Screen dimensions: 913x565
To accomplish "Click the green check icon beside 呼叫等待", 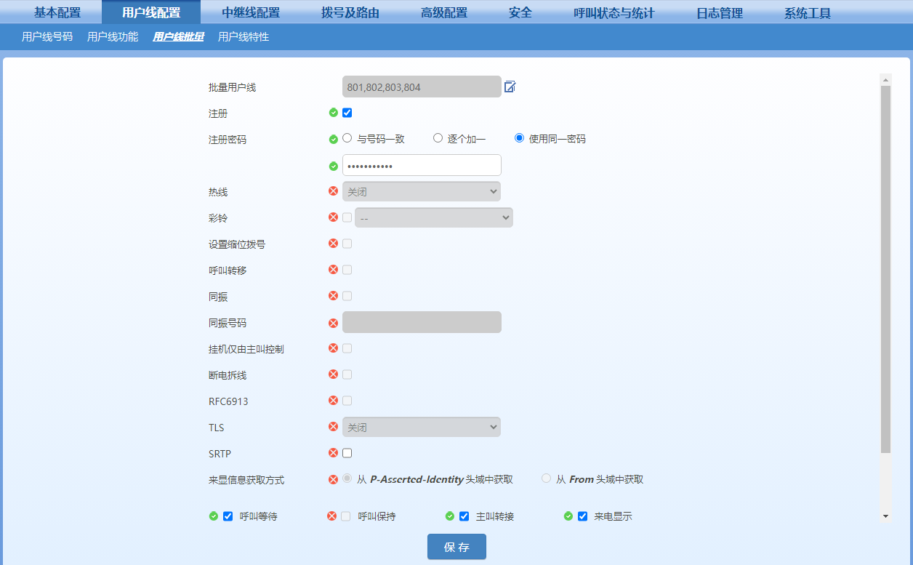I will [x=214, y=516].
